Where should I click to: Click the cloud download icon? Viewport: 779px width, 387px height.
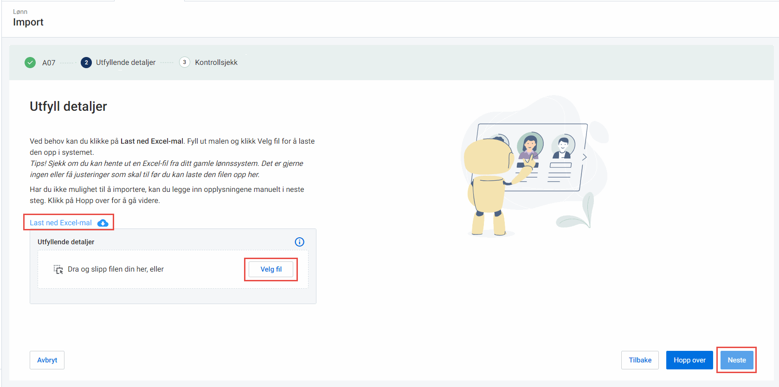click(x=103, y=223)
